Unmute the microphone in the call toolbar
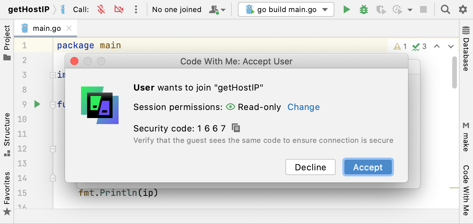Image resolution: width=473 pixels, height=224 pixels. (101, 9)
